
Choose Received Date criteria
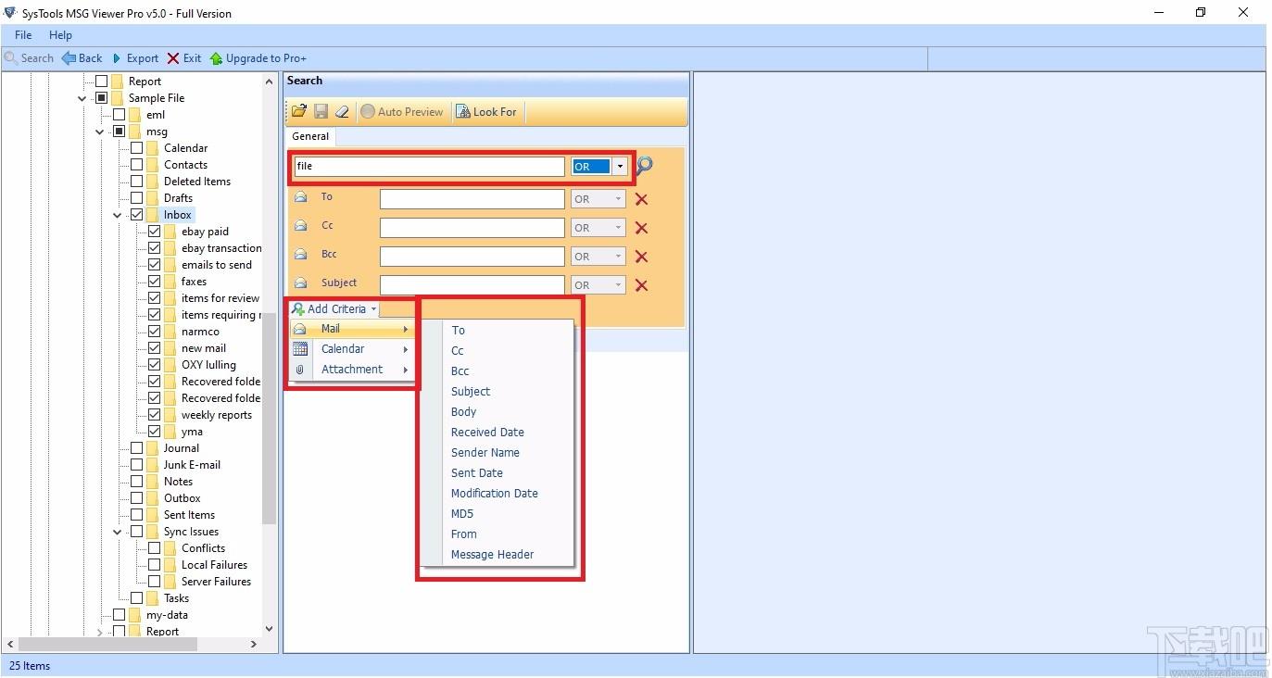click(x=487, y=433)
